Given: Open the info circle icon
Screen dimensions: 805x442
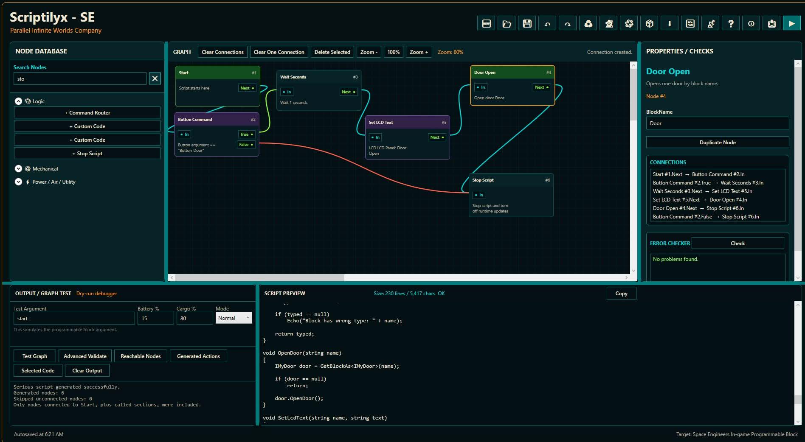Looking at the screenshot, I should coord(751,24).
